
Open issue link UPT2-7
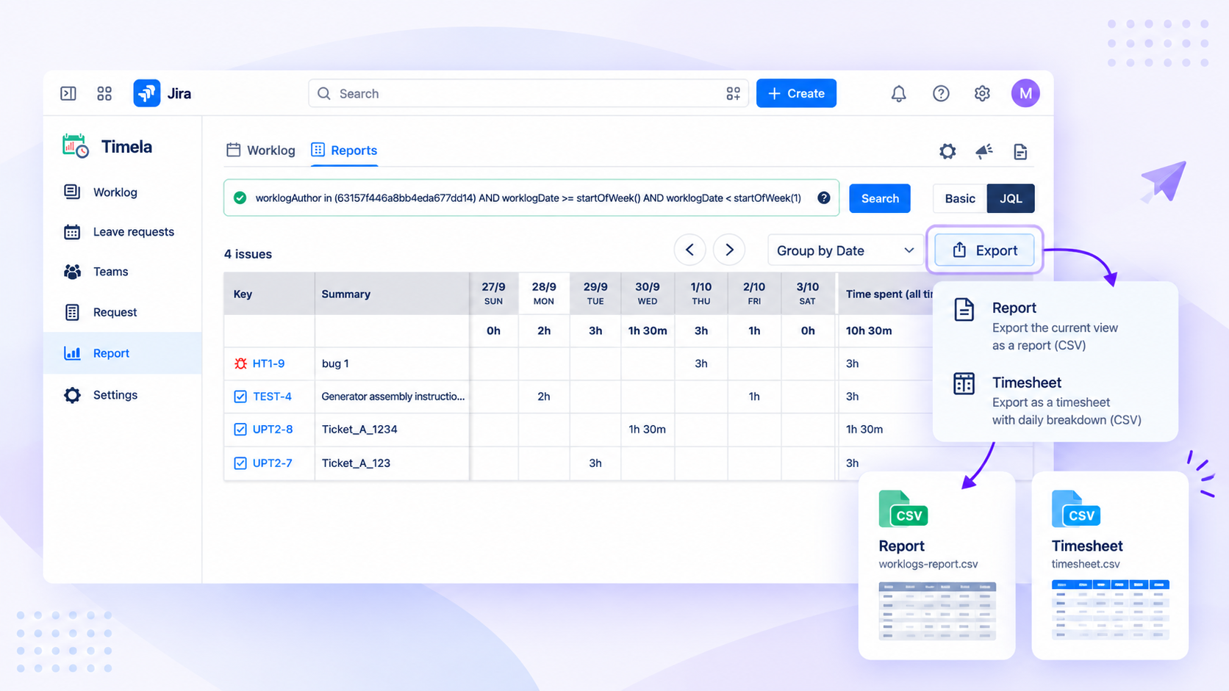pos(272,463)
